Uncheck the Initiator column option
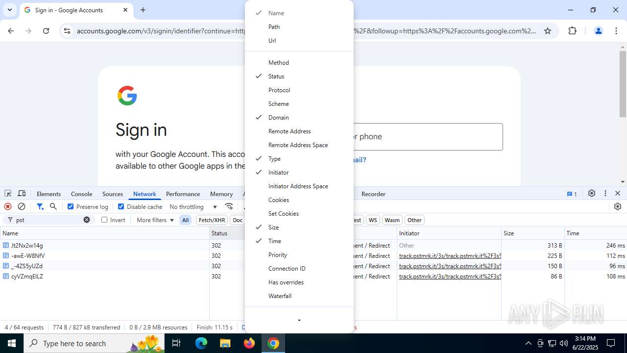Viewport: 627px width, 353px height. click(x=299, y=173)
